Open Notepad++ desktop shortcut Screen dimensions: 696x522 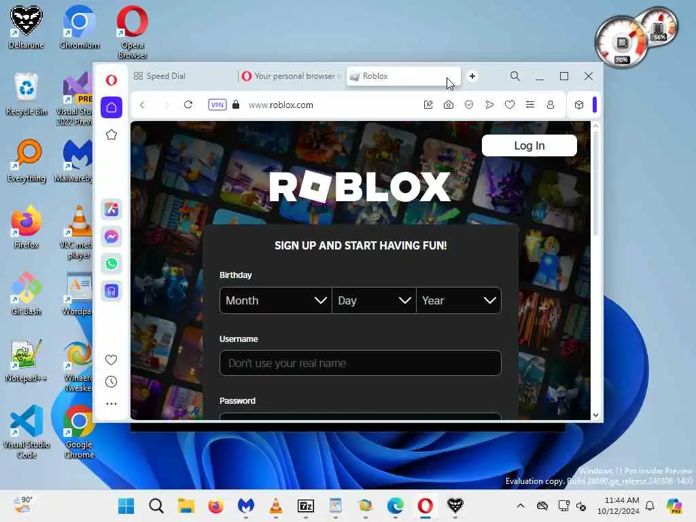pyautogui.click(x=27, y=360)
